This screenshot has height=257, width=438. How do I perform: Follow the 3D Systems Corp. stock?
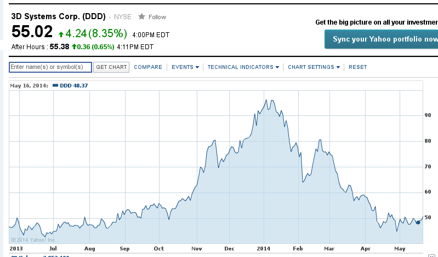(157, 17)
